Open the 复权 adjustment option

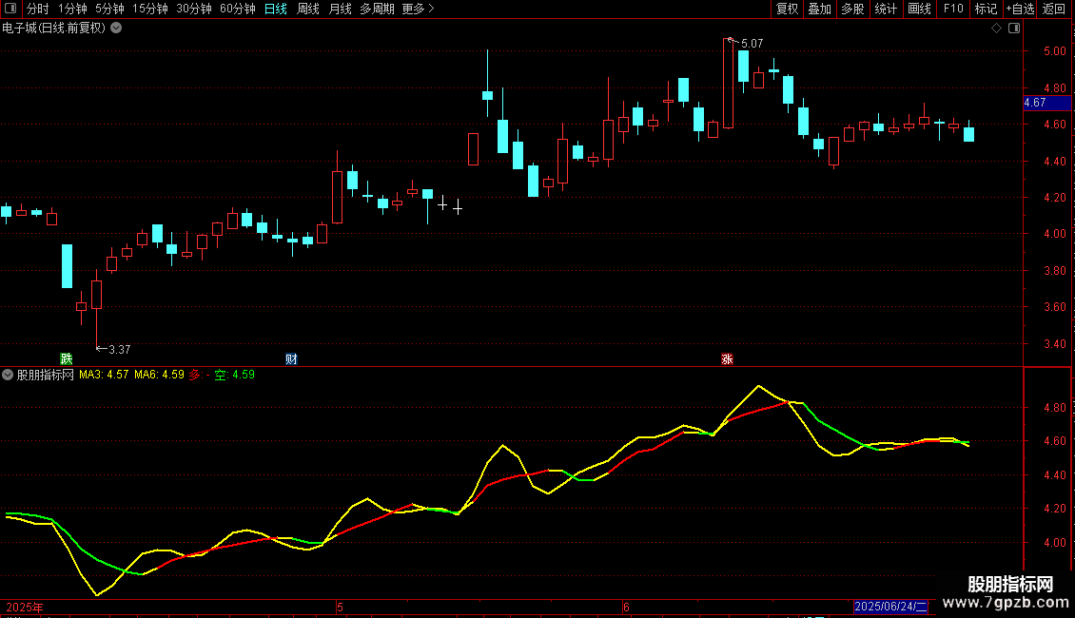click(787, 9)
